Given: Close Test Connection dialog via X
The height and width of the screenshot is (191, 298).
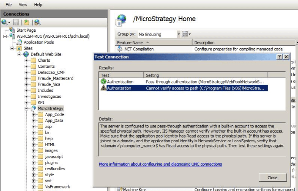Looking at the screenshot, I should [x=286, y=57].
